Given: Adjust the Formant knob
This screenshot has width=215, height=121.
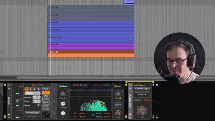Looking at the screenshot, I should click(x=63, y=104).
